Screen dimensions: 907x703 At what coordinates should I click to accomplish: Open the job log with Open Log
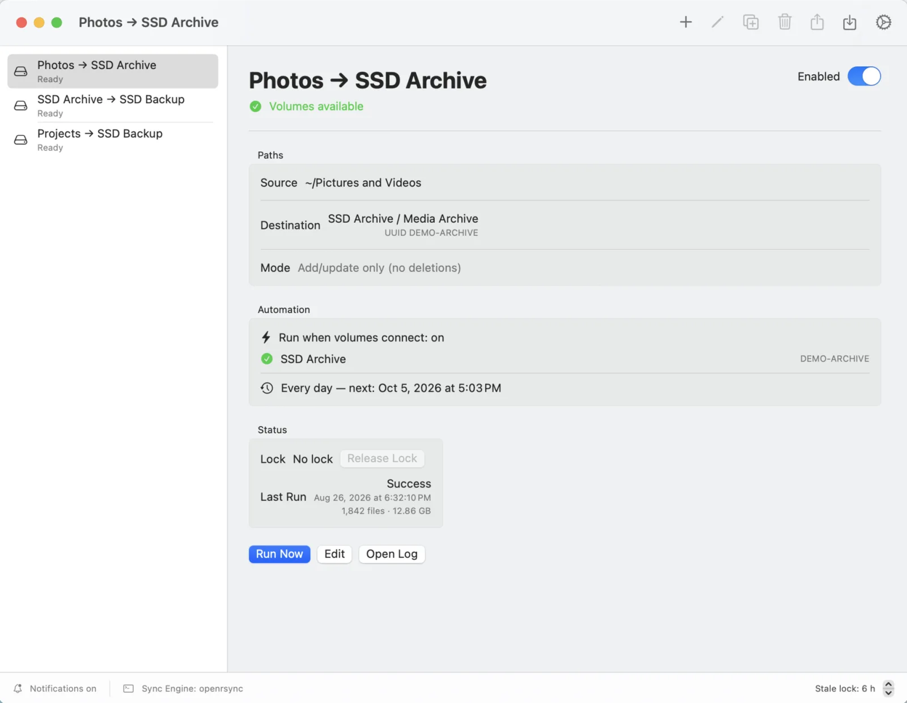pos(392,554)
